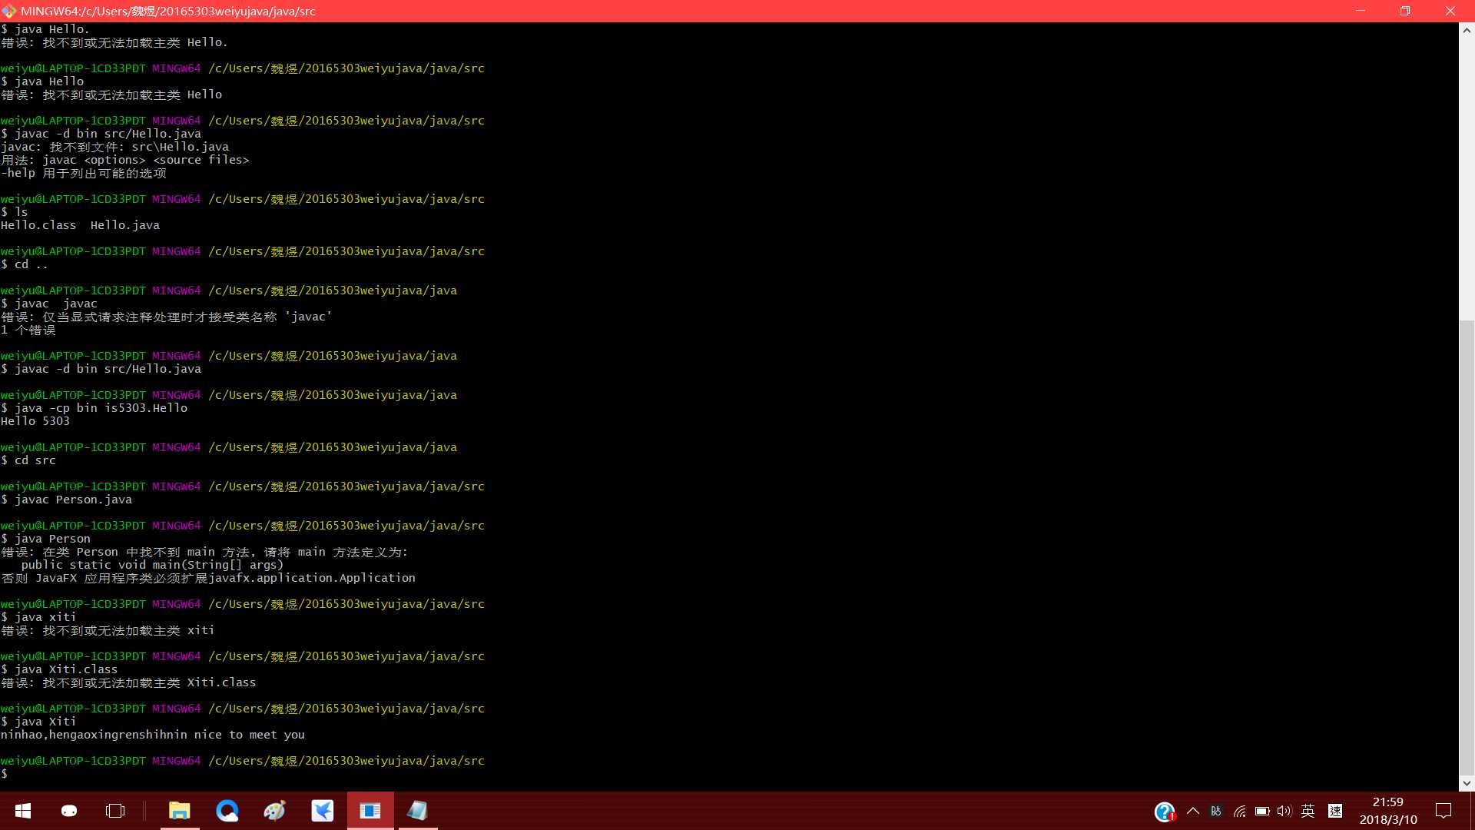This screenshot has width=1475, height=830.
Task: Click the terminal's vertical scrollbar thumb
Action: click(1467, 546)
